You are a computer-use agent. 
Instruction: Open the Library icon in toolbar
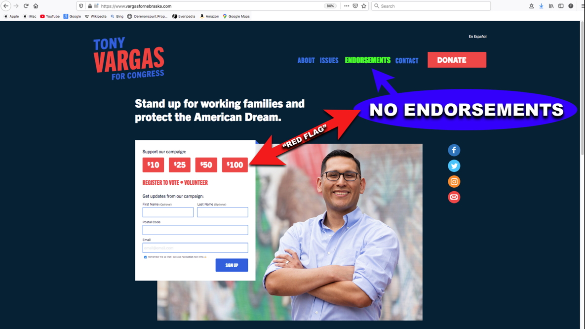(x=551, y=6)
